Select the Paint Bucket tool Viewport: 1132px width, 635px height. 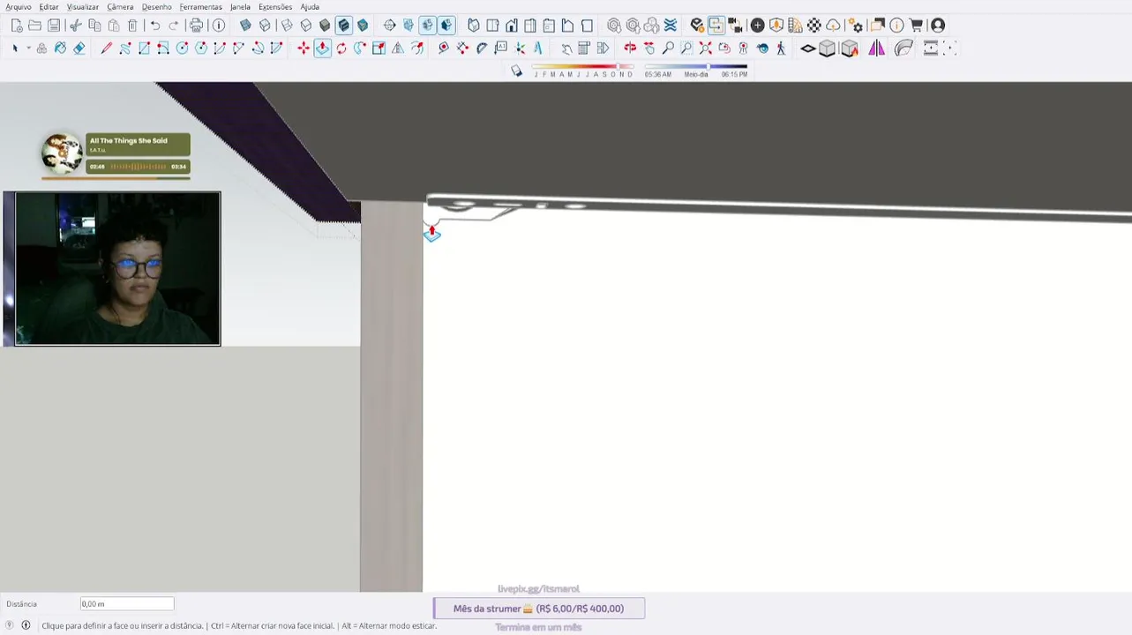[60, 49]
